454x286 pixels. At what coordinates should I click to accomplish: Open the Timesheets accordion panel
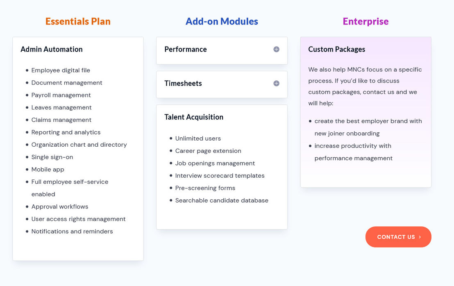[x=222, y=84]
